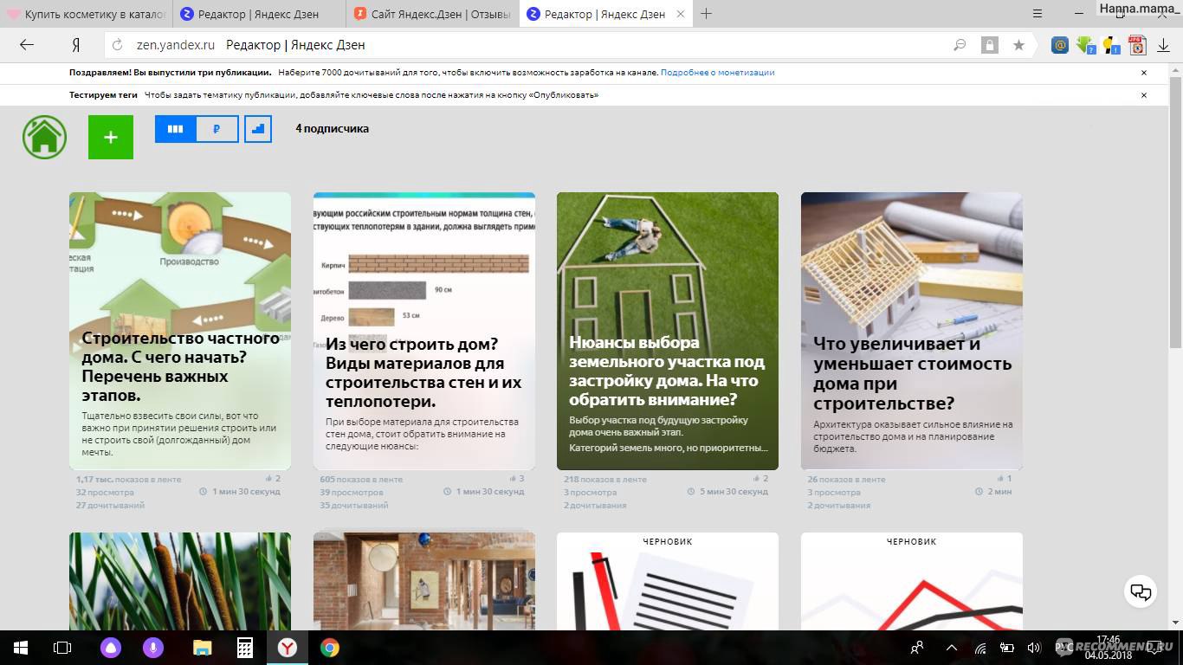1183x665 pixels.
Task: Open the JPG screenshot extension icon
Action: point(1136,45)
